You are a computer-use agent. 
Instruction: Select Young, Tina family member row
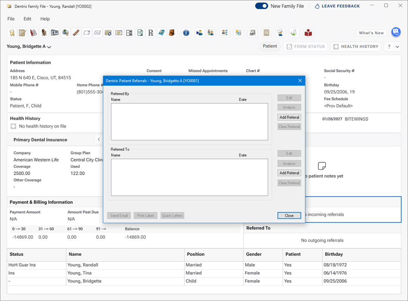coord(204,273)
